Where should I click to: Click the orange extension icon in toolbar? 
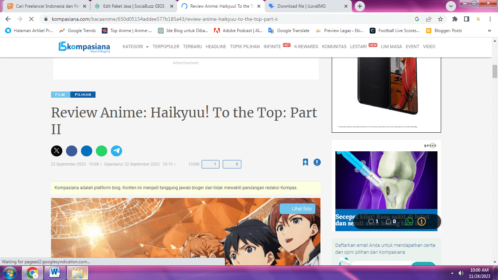click(x=478, y=19)
